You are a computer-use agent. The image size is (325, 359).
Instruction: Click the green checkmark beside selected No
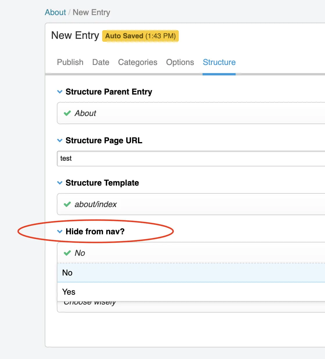[67, 253]
